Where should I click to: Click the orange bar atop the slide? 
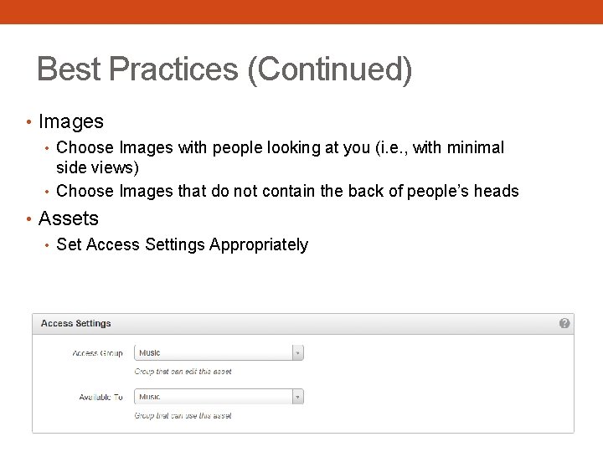click(301, 12)
